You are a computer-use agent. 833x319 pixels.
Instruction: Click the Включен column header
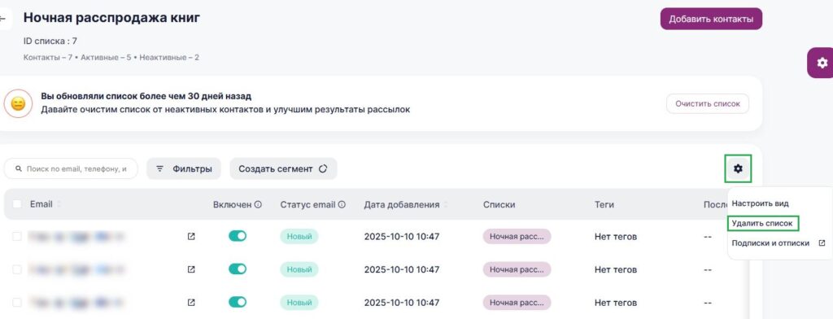pyautogui.click(x=232, y=205)
